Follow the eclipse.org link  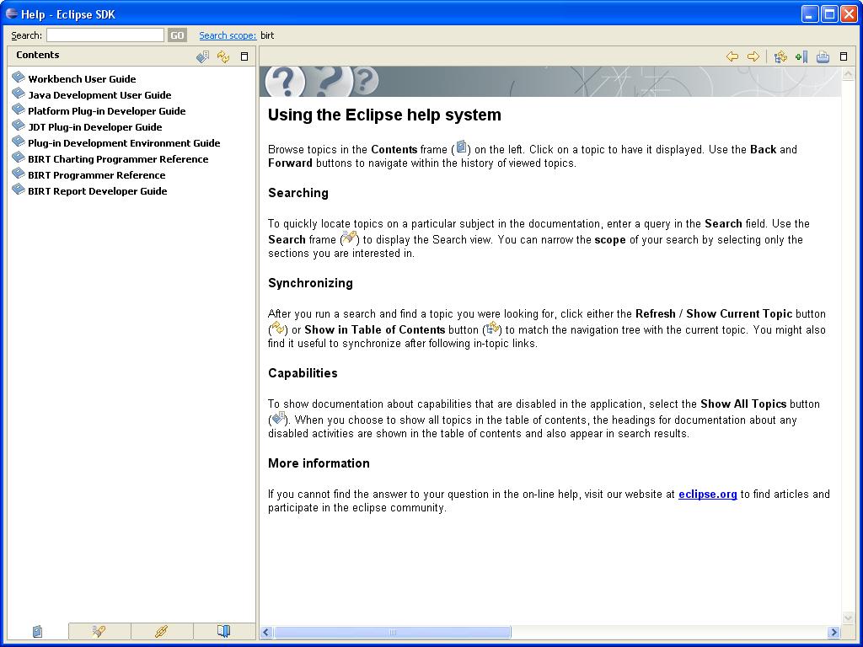[707, 494]
